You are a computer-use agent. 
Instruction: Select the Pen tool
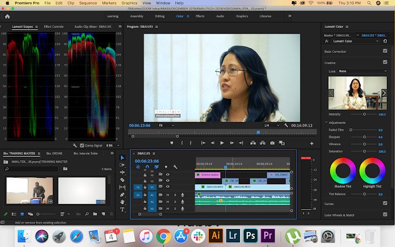click(x=123, y=195)
